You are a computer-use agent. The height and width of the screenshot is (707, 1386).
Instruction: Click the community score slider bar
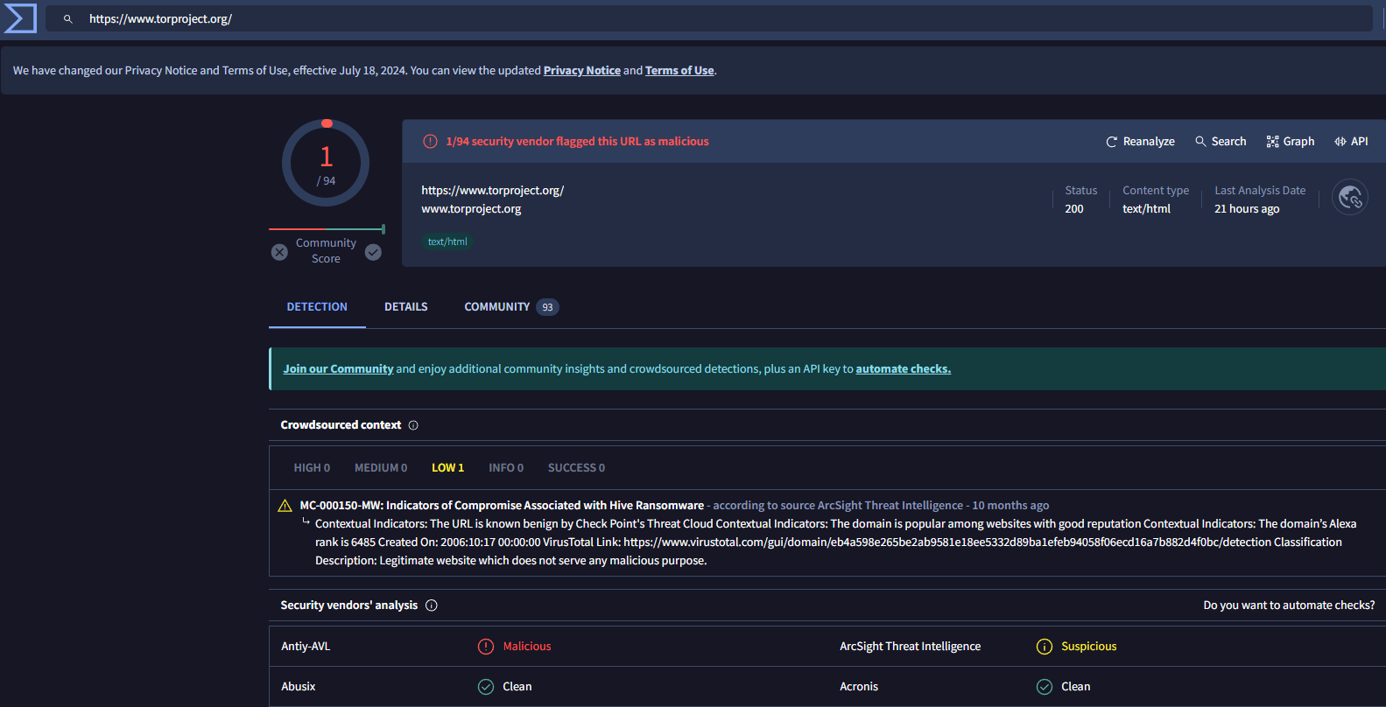[327, 229]
